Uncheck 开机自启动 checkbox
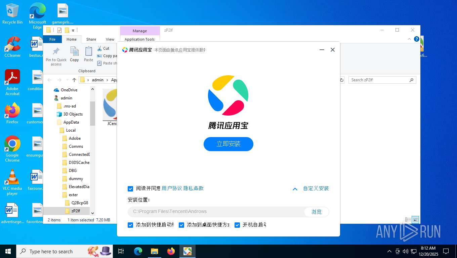The width and height of the screenshot is (457, 258). coord(237,225)
